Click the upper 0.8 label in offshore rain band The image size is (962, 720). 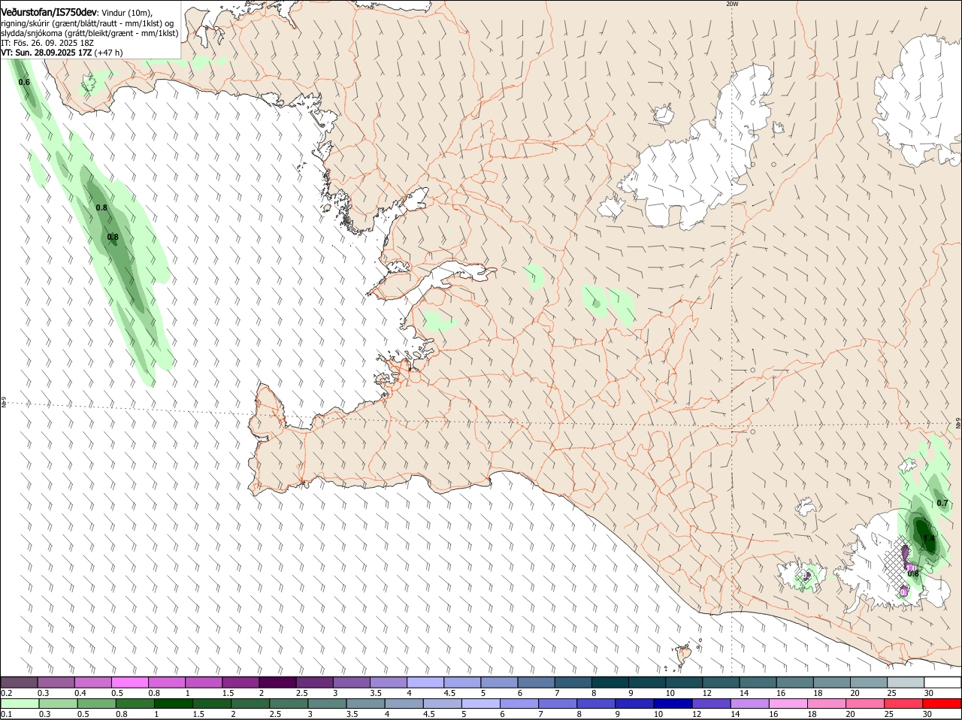coord(101,207)
